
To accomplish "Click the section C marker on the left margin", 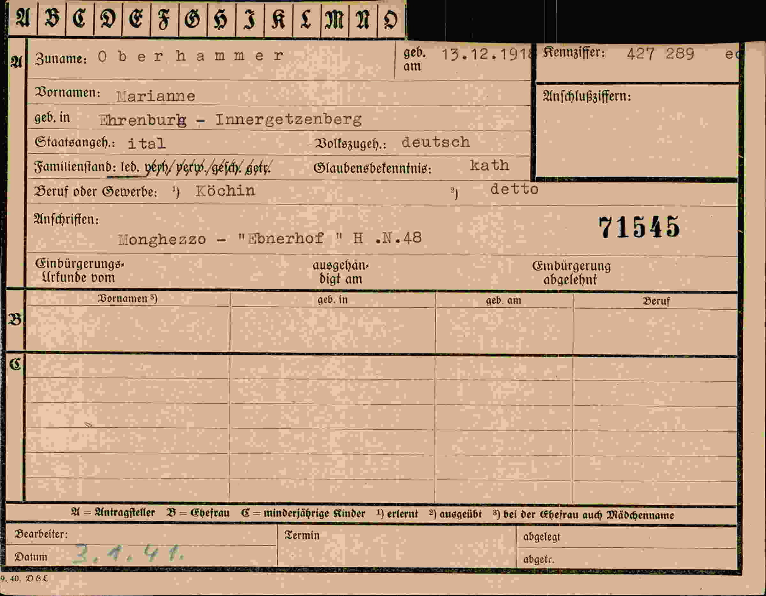I will [15, 364].
